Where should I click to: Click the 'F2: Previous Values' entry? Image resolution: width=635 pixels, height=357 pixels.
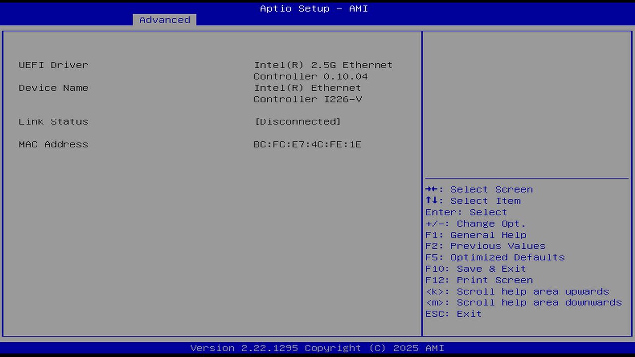point(485,246)
